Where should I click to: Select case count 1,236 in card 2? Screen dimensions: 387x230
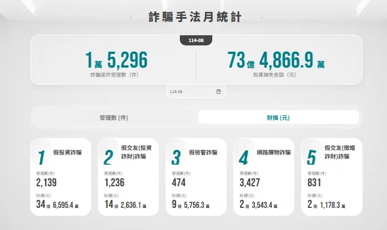point(114,182)
